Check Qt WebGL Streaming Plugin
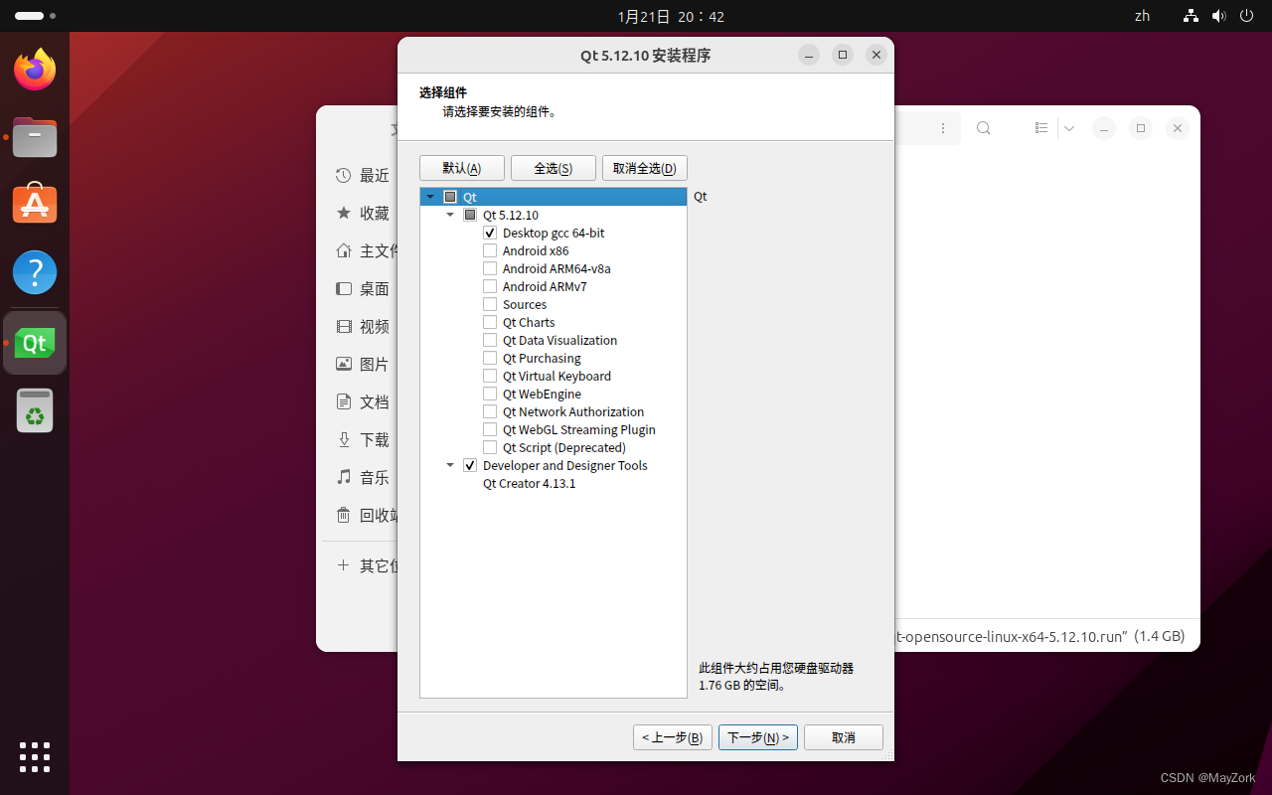The height and width of the screenshot is (795, 1272). (x=490, y=430)
